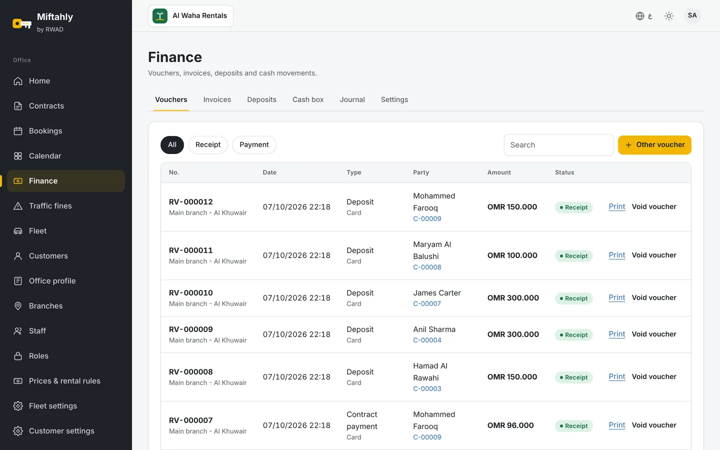The image size is (720, 450).
Task: Open the Branches location pin icon
Action: click(x=18, y=306)
